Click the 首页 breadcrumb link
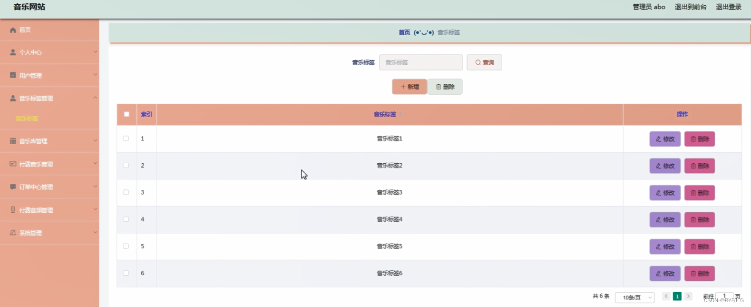 (x=404, y=32)
